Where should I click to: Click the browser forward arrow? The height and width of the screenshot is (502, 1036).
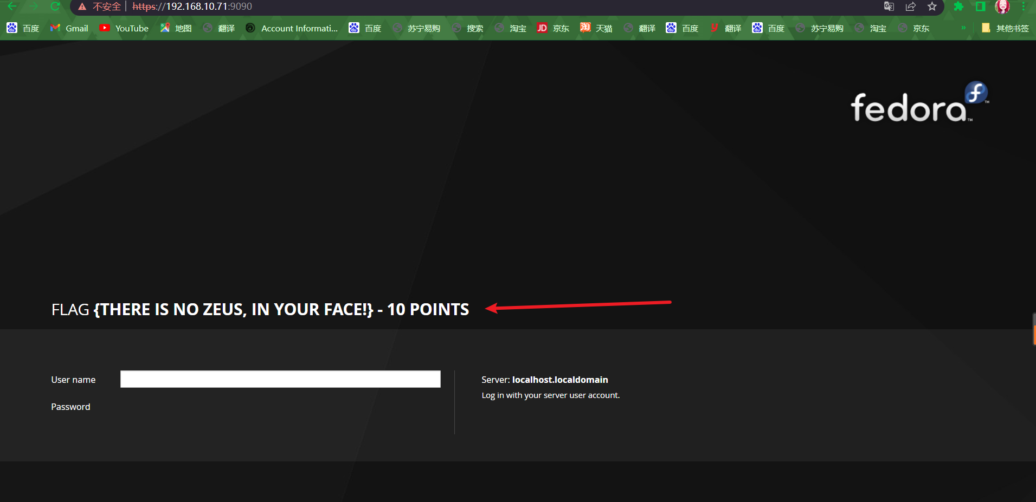tap(34, 6)
